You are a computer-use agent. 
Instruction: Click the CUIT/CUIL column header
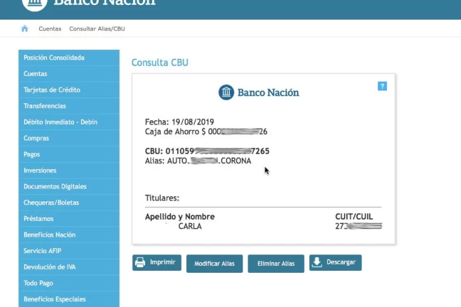point(354,217)
